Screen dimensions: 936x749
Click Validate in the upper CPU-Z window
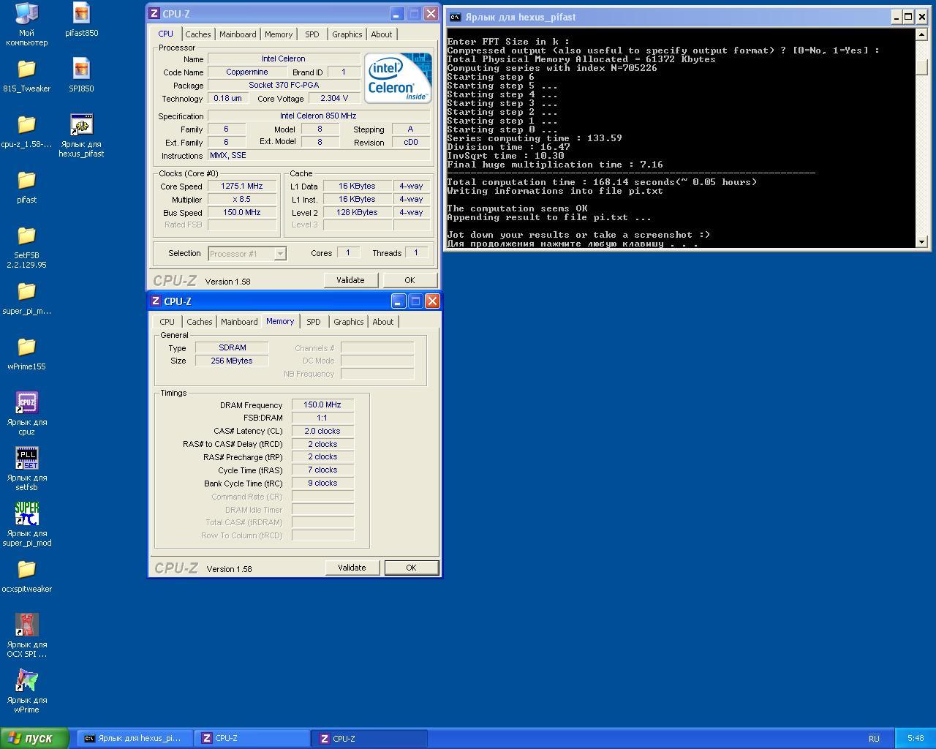pos(350,280)
